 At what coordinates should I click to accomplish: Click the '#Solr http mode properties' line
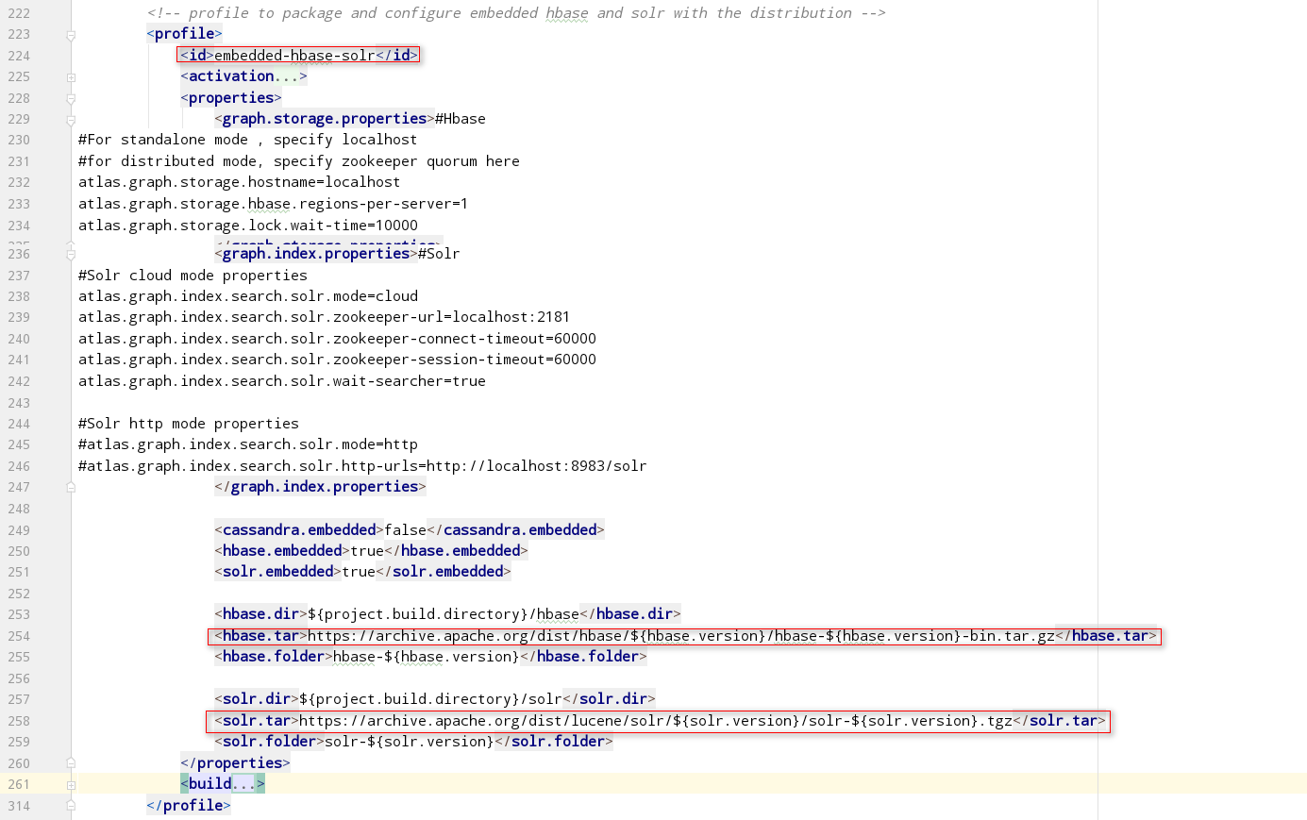click(189, 424)
